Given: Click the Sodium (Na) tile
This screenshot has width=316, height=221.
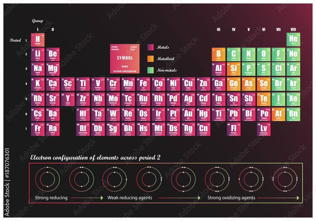Looking at the screenshot, I should [x=38, y=69].
